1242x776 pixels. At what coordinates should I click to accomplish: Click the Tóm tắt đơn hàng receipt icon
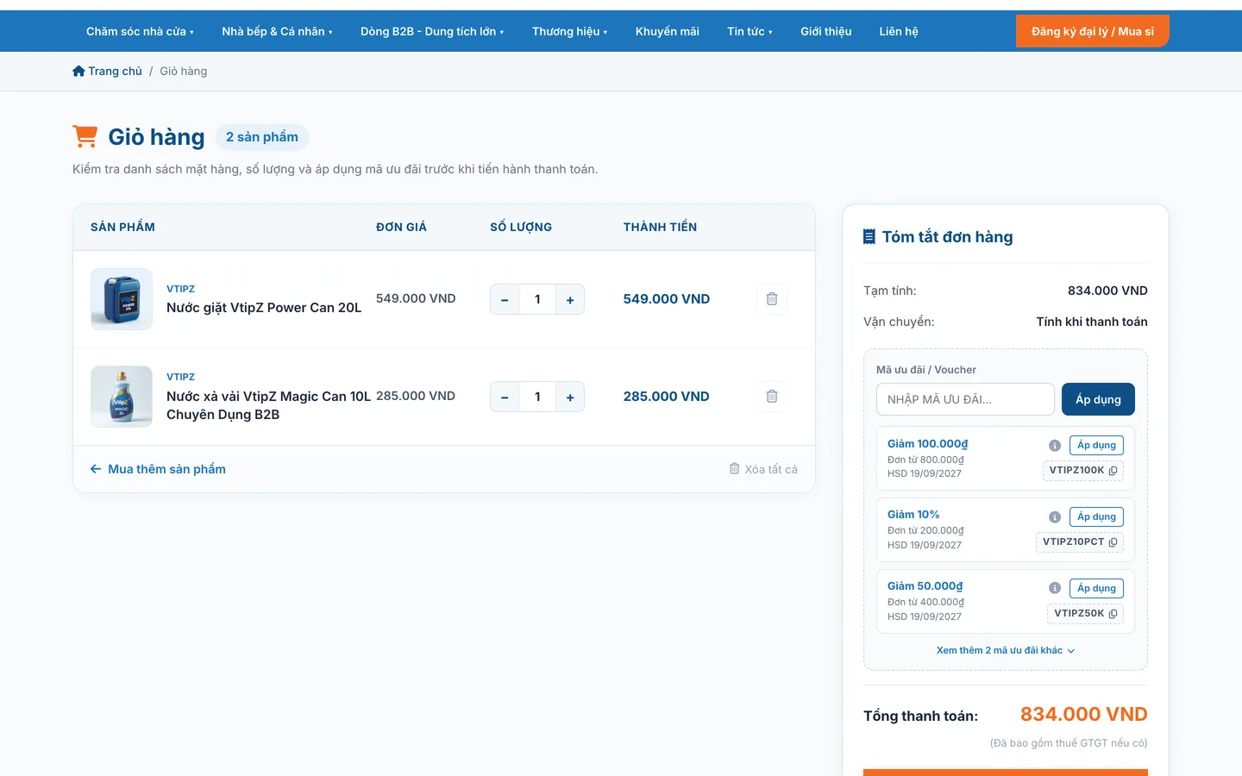click(869, 236)
